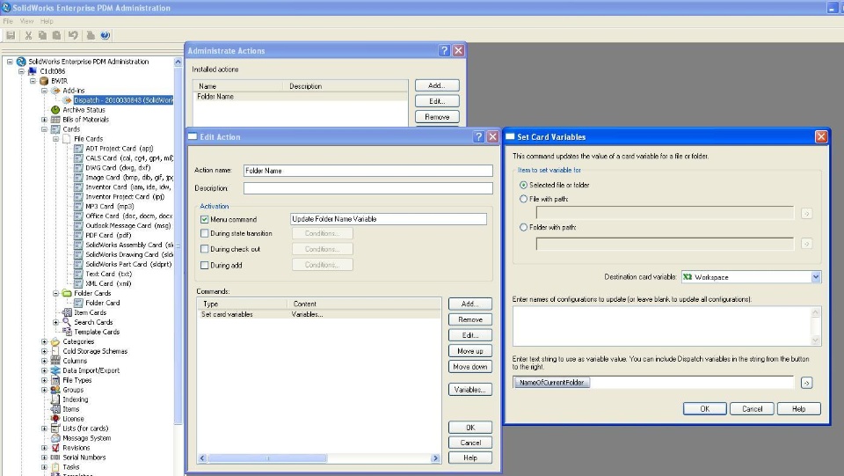Click the Groups icon in tree
This screenshot has height=476, width=844.
pyautogui.click(x=55, y=390)
